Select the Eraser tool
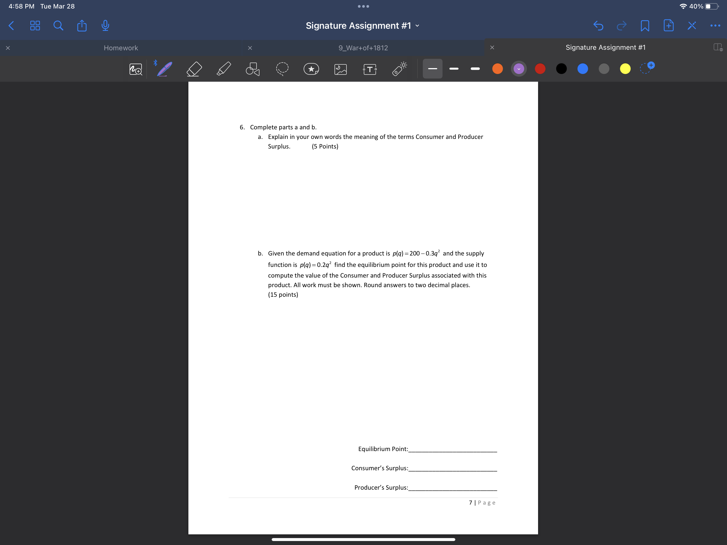The image size is (727, 545). (193, 69)
